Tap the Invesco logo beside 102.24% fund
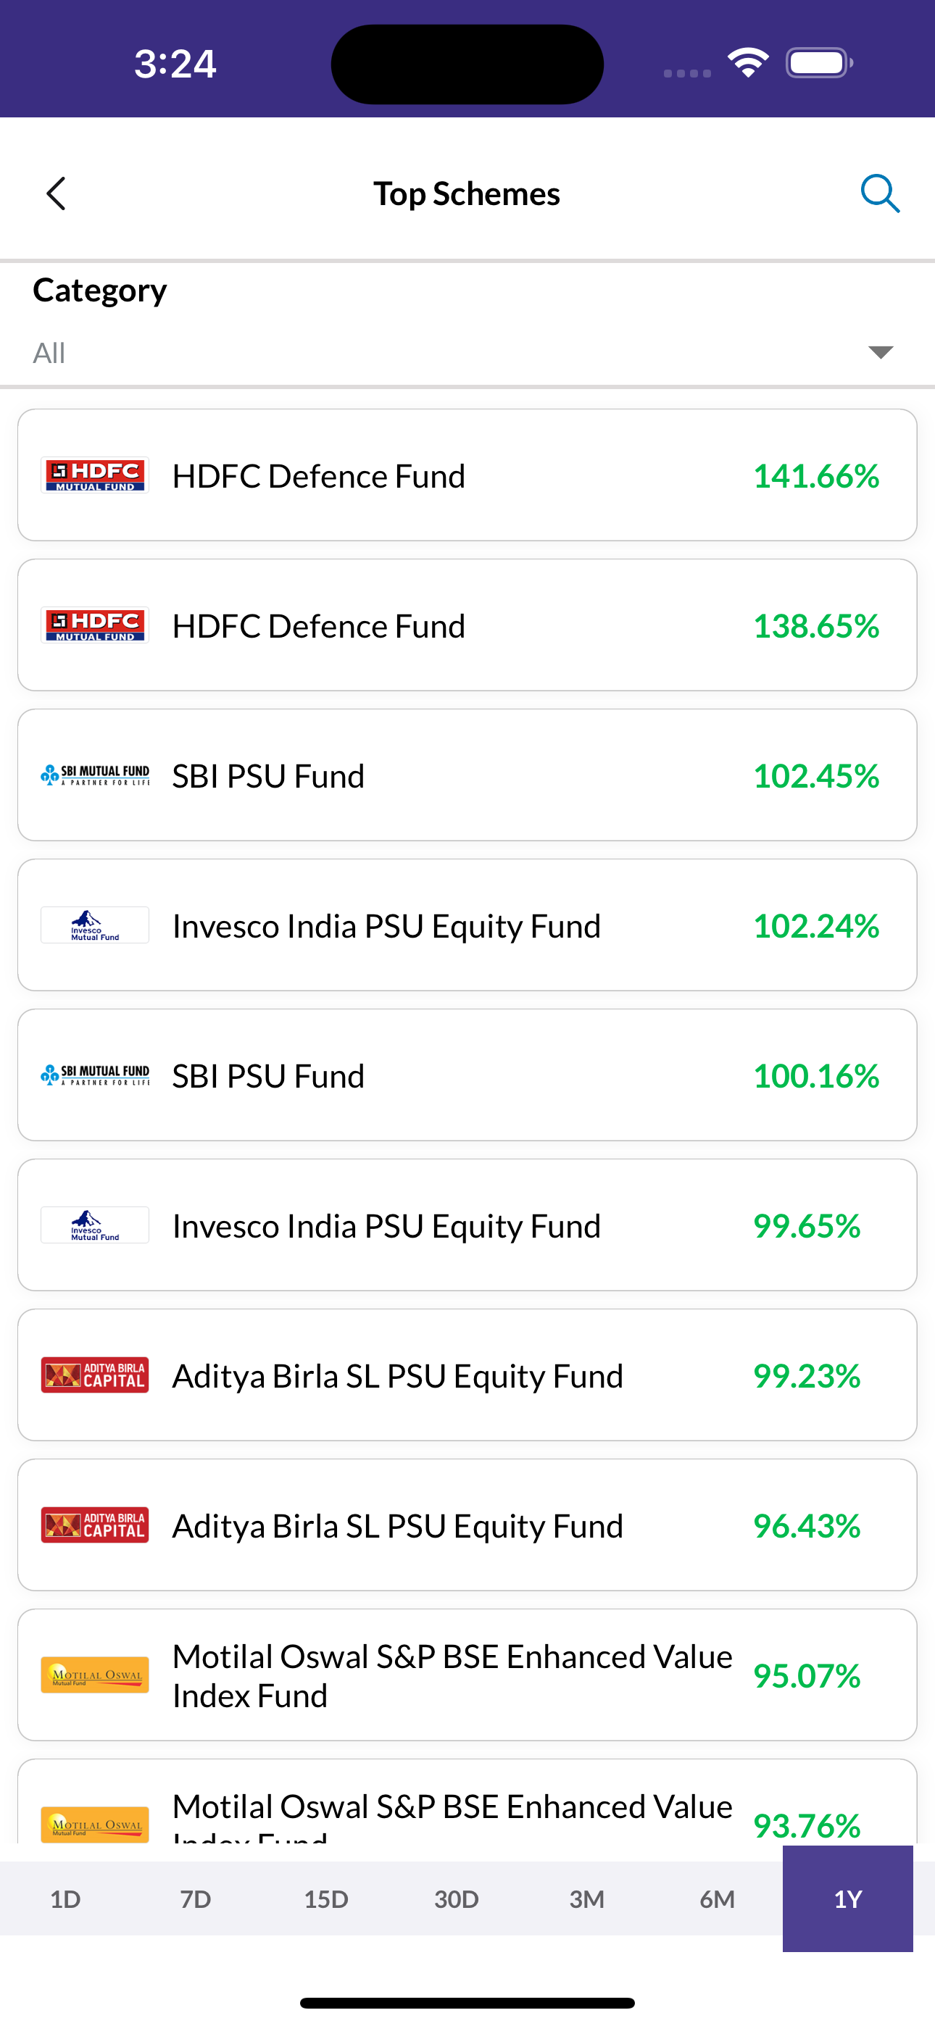This screenshot has width=935, height=2026. 95,926
